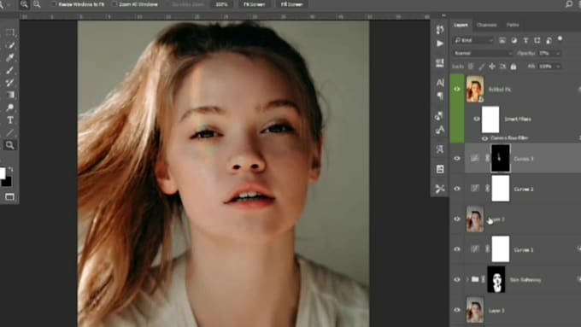Switch to the Channels tab

[487, 25]
